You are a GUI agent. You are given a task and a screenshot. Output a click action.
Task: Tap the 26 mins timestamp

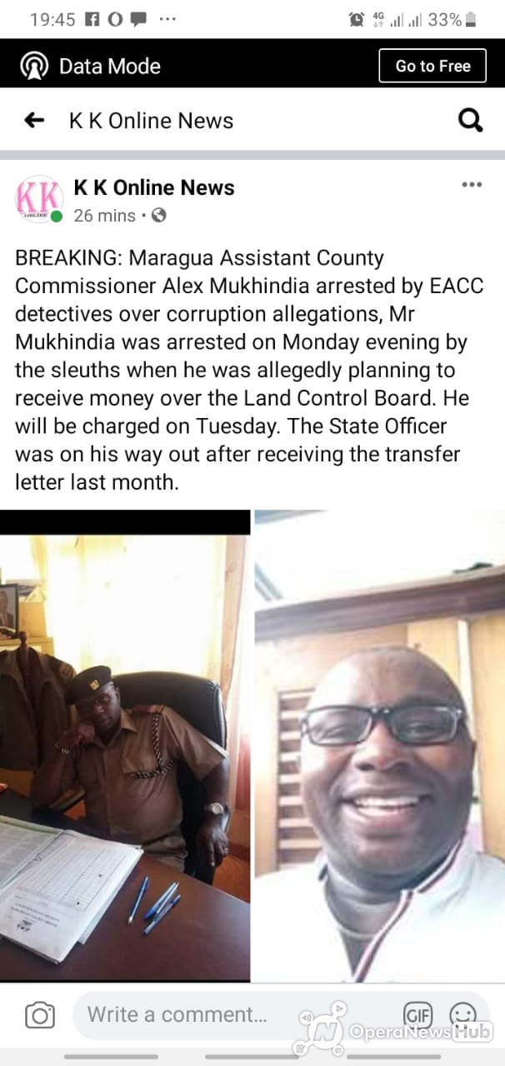coord(104,216)
